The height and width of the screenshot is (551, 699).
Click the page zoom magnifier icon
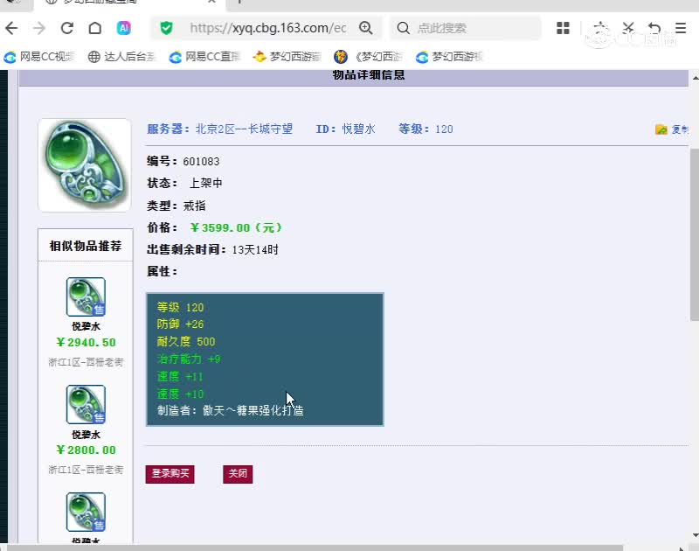[x=365, y=28]
